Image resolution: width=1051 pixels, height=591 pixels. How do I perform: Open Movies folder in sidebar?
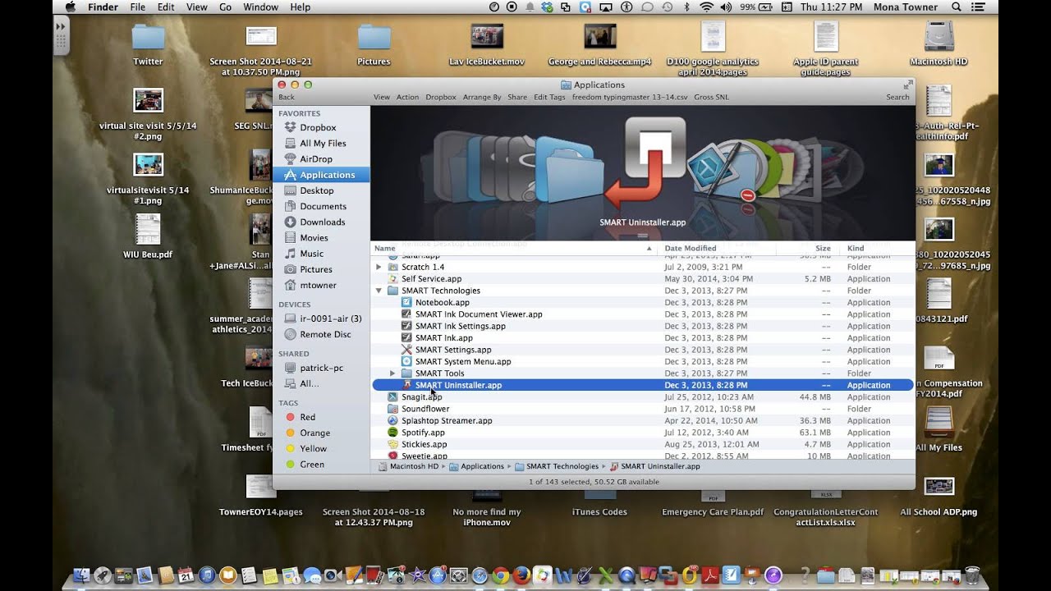314,238
